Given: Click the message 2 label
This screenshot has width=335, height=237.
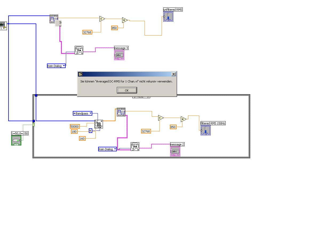Looking at the screenshot, I should (x=177, y=144).
